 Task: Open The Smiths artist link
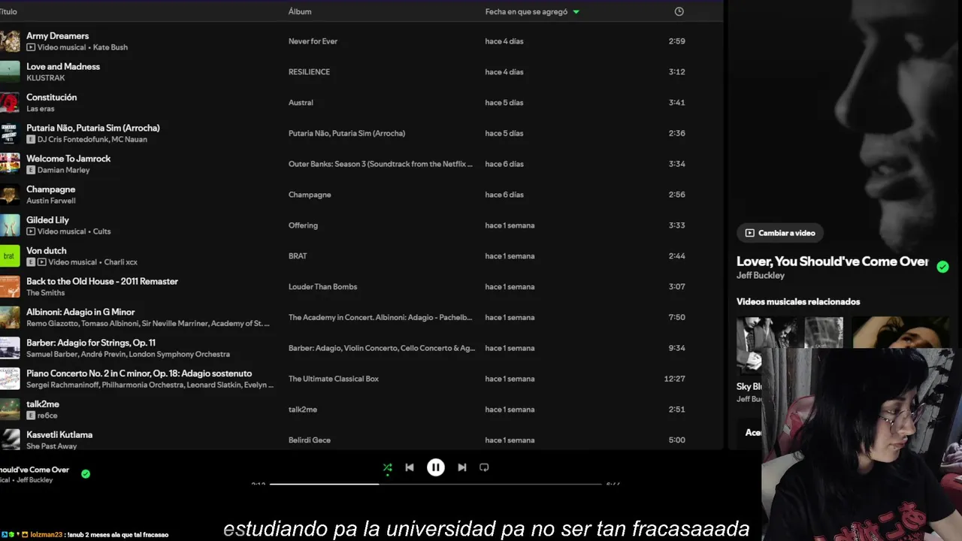tap(46, 293)
